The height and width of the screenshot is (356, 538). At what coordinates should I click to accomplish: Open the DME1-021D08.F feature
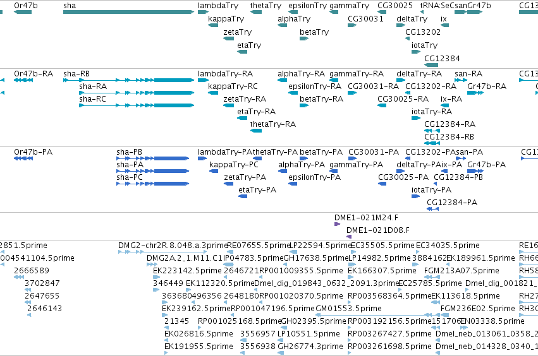[x=349, y=237]
